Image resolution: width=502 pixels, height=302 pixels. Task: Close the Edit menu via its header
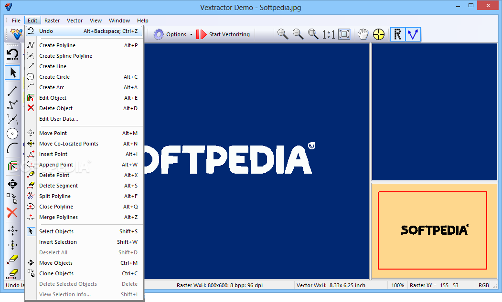click(x=32, y=21)
